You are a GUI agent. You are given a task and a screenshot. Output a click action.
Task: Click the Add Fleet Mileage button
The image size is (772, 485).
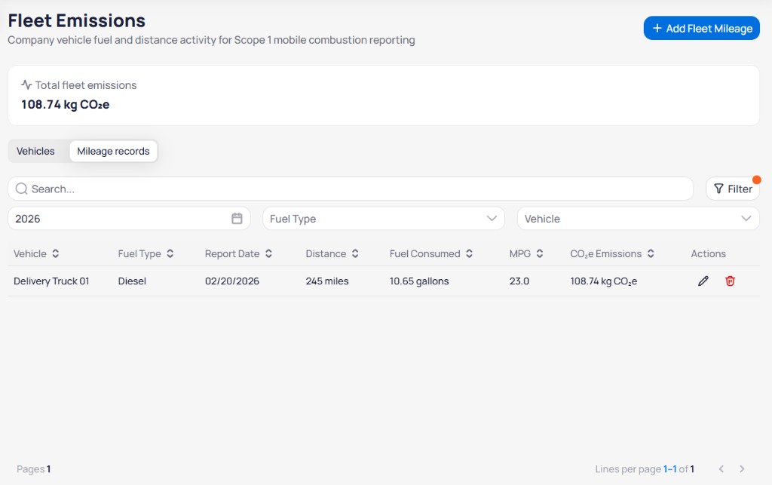tap(702, 29)
